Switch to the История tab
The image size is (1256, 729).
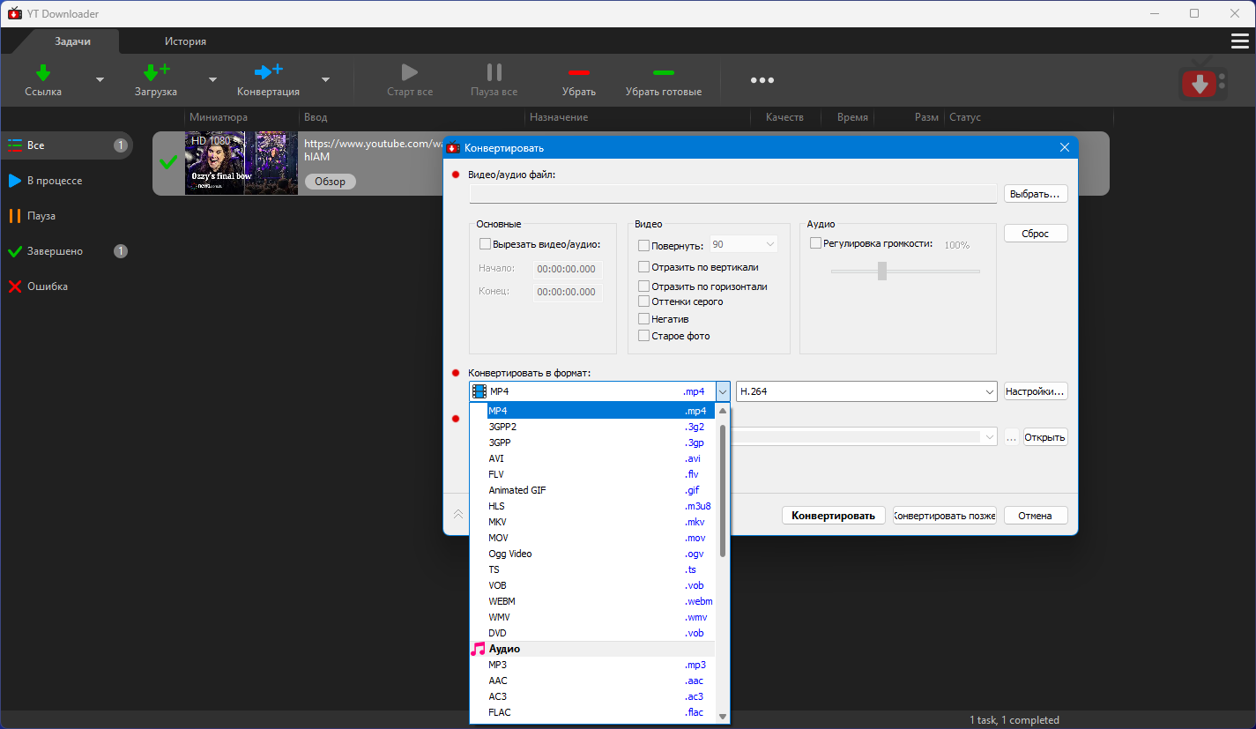pyautogui.click(x=185, y=41)
